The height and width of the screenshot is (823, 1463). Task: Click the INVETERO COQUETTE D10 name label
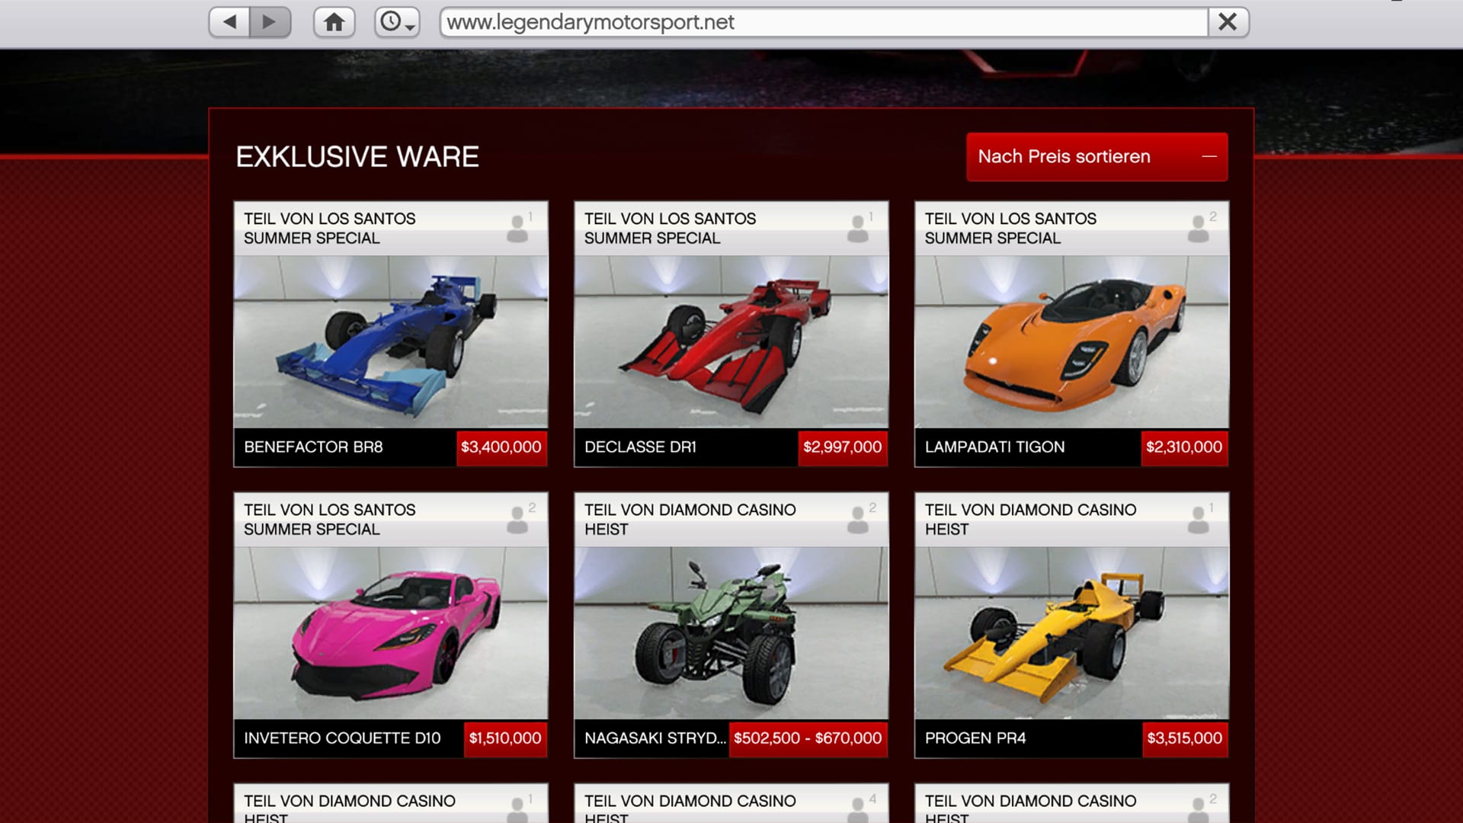[342, 738]
